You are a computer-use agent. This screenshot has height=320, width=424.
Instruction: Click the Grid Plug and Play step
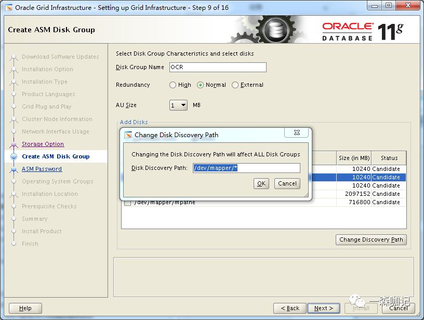click(x=47, y=106)
